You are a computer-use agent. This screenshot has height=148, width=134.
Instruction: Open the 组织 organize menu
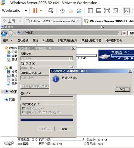click(x=8, y=40)
